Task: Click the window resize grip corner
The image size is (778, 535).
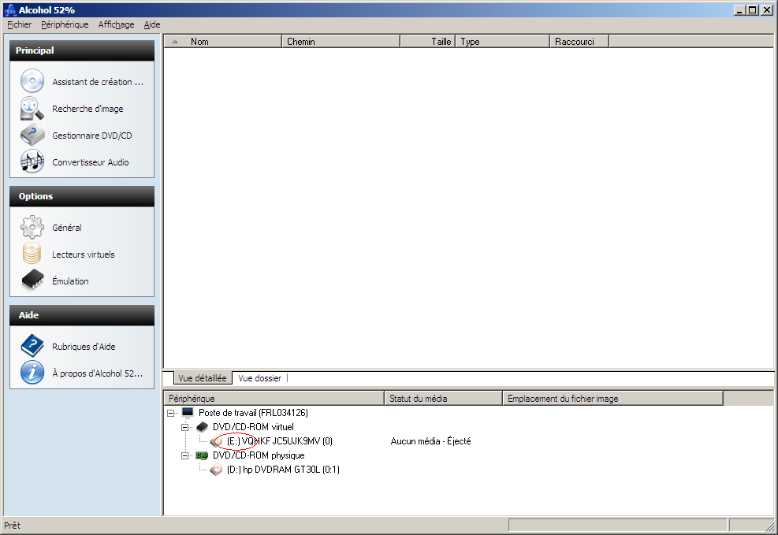Action: (x=771, y=526)
